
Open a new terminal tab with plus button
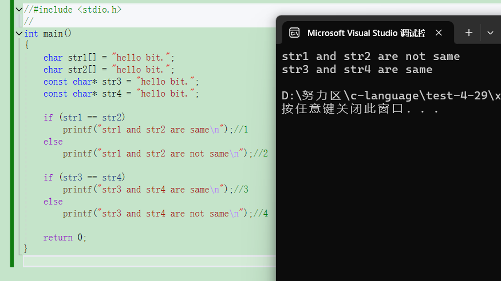[469, 33]
